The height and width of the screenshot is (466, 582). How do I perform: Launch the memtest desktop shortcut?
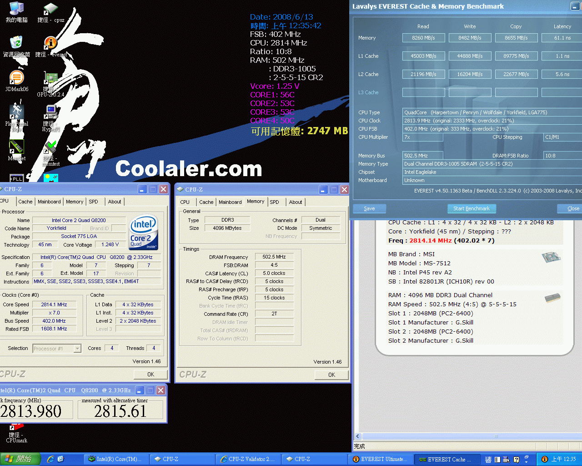tap(50, 154)
